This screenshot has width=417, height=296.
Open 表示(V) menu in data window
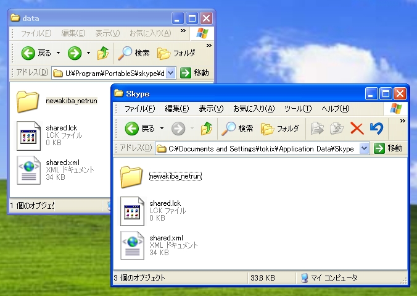[x=107, y=33]
